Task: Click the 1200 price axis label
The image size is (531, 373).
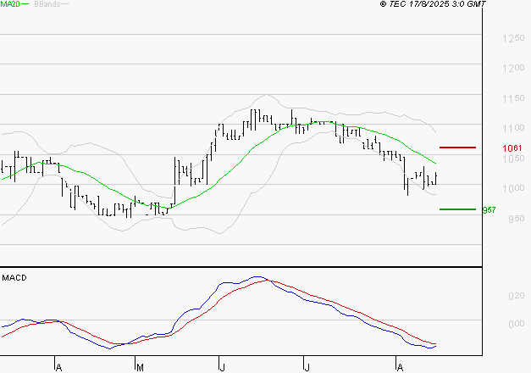Action: click(x=512, y=69)
